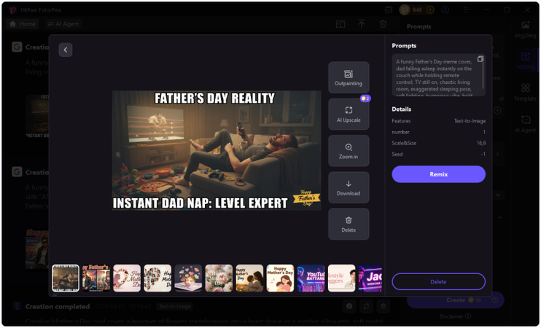Switch to the AI Agent tab in the top bar

pos(63,24)
